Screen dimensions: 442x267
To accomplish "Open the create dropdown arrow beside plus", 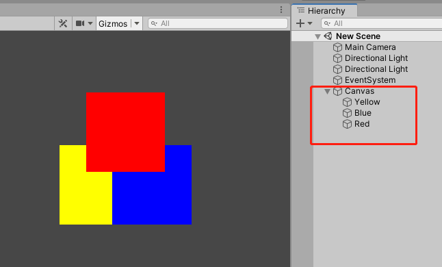I will [310, 23].
